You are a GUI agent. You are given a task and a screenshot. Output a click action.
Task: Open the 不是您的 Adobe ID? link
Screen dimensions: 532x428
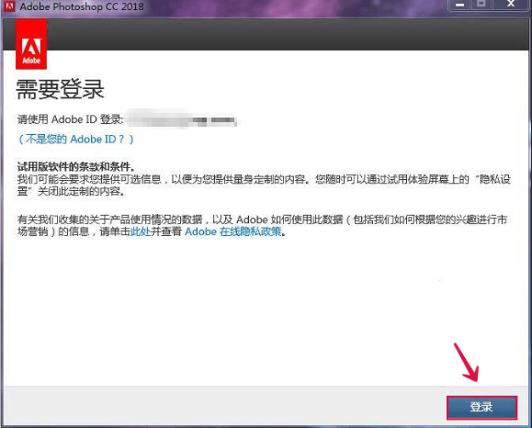tap(76, 139)
